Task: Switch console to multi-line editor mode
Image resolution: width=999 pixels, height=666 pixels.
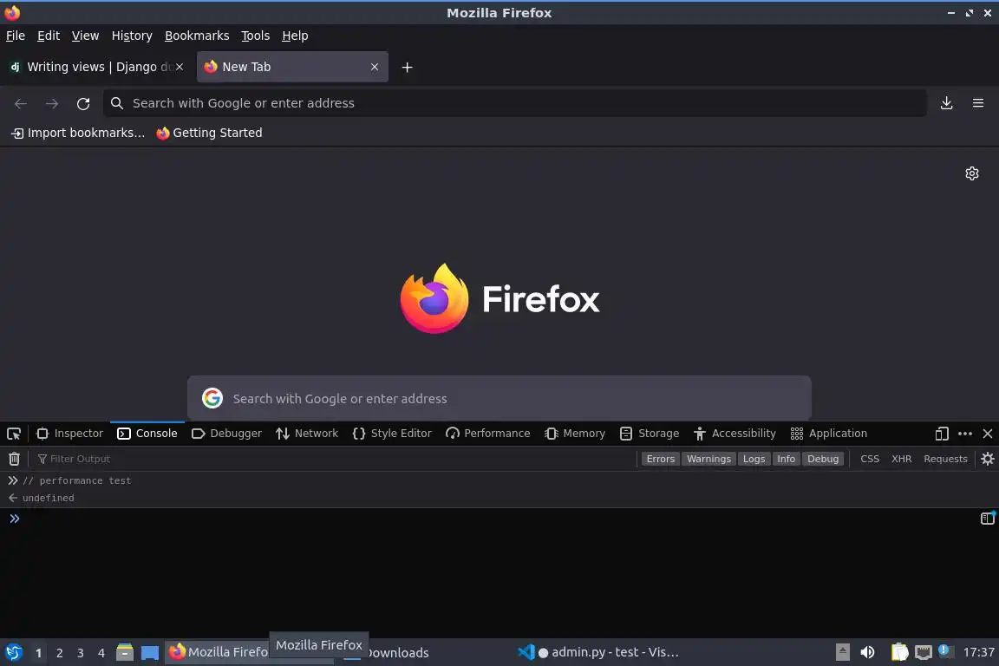Action: [987, 518]
